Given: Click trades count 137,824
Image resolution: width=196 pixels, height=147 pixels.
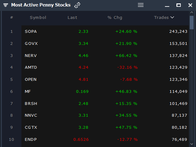Looking at the screenshot, I should (178, 56).
